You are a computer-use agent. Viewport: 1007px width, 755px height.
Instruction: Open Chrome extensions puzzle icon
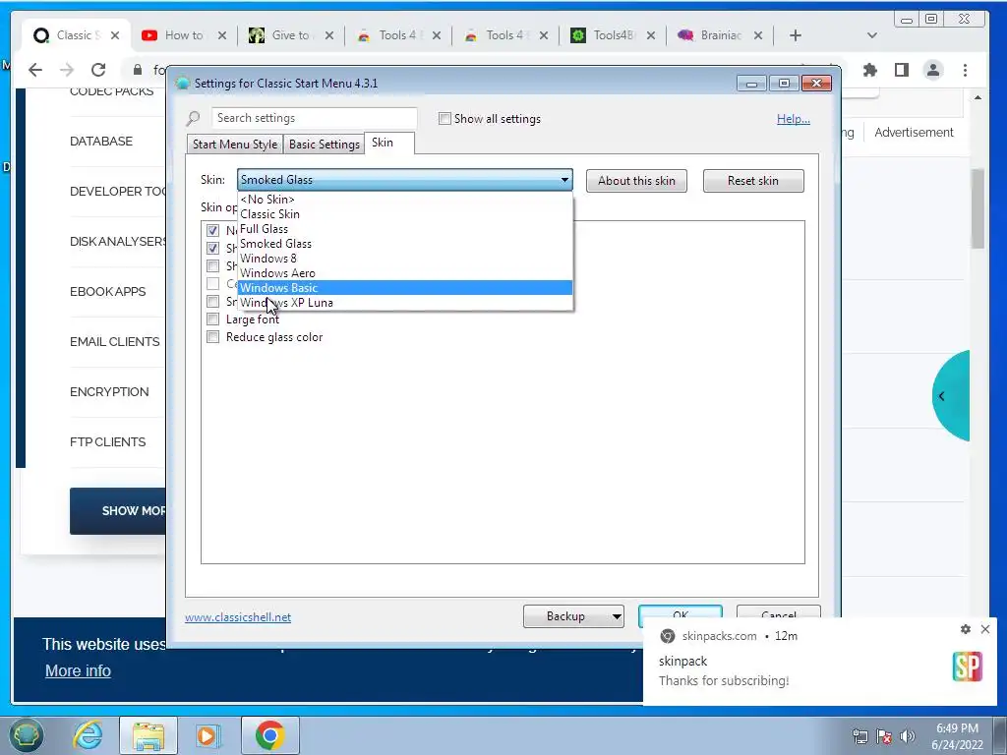click(870, 70)
